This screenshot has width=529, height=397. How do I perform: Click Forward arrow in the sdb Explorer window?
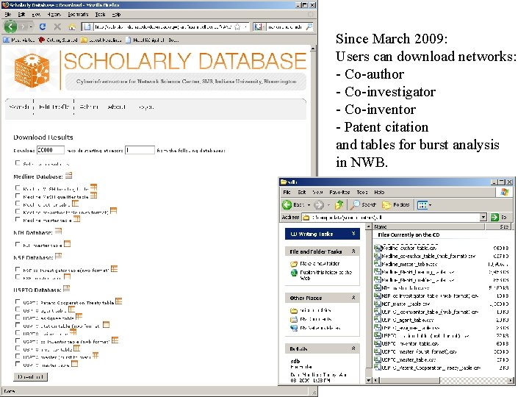coord(318,204)
